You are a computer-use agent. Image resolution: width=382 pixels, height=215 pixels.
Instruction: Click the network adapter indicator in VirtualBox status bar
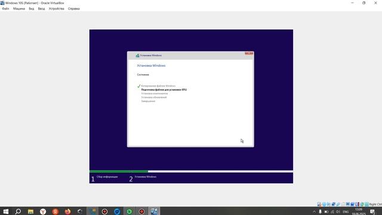click(333, 204)
